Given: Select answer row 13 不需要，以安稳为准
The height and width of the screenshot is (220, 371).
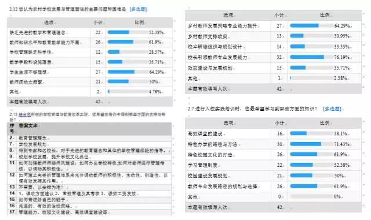Looking at the screenshot, I should point(89,187).
